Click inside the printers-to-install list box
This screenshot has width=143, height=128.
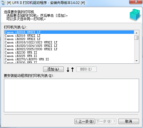tap(71, 95)
